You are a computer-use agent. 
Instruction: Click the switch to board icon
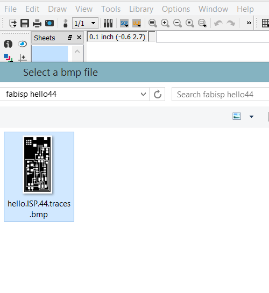click(65, 23)
